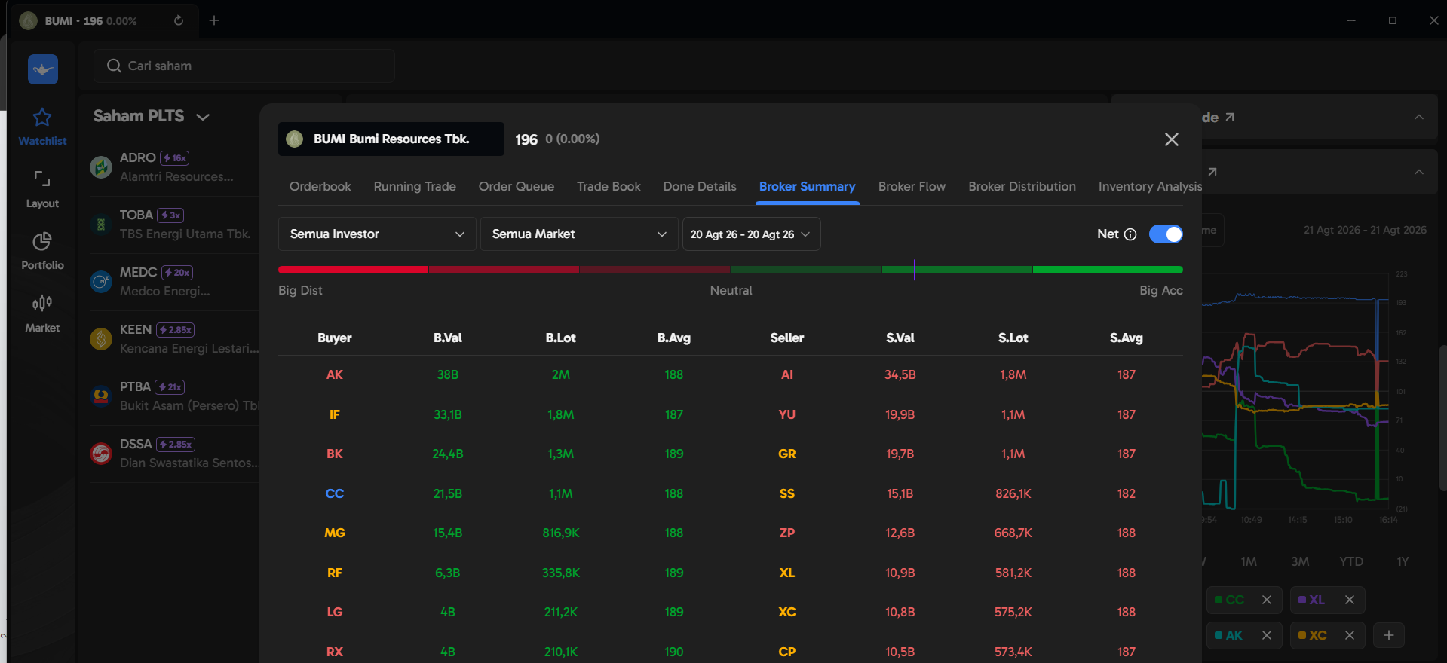Open the Layout panel icon
1447x663 pixels.
coord(42,179)
